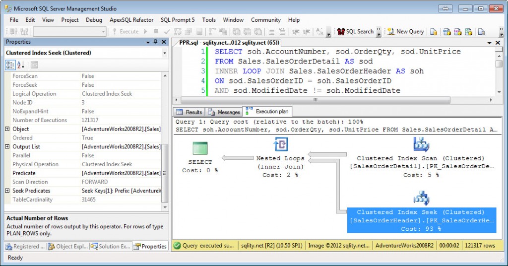Click the Clustered Index Seek operator icon

421,198
